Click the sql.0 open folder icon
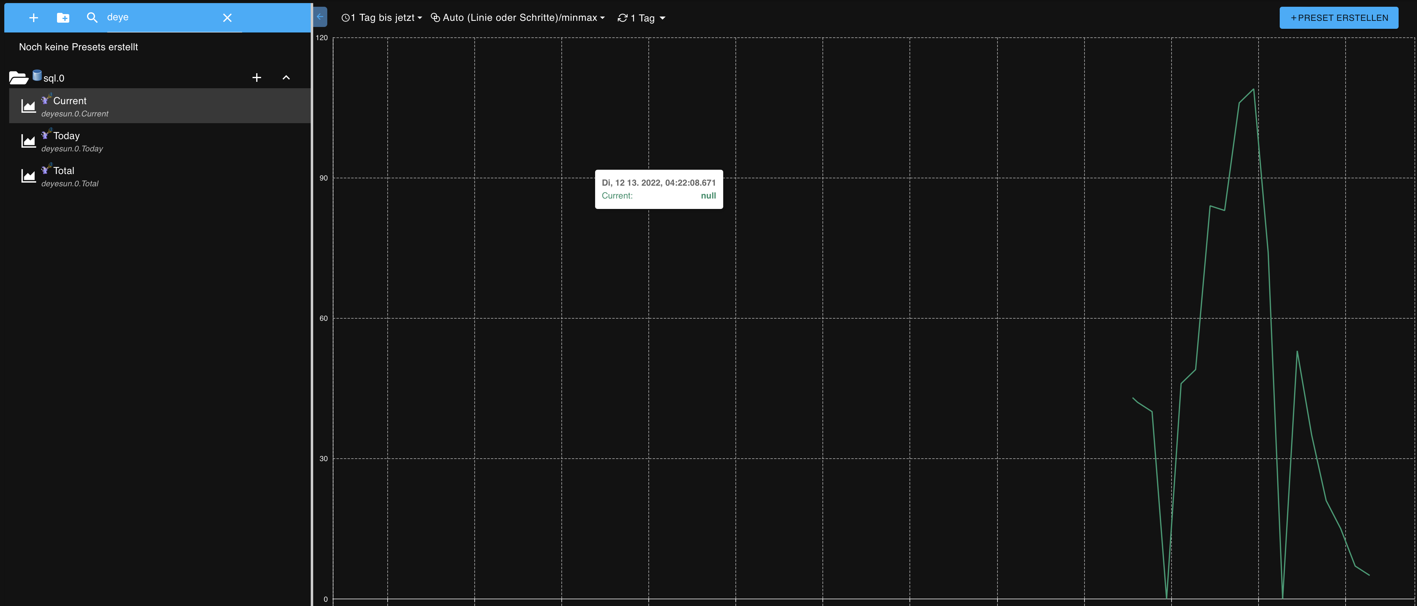The height and width of the screenshot is (606, 1417). pyautogui.click(x=18, y=78)
